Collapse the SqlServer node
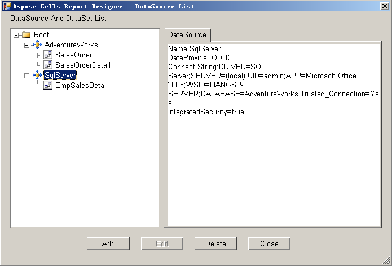 click(27, 76)
